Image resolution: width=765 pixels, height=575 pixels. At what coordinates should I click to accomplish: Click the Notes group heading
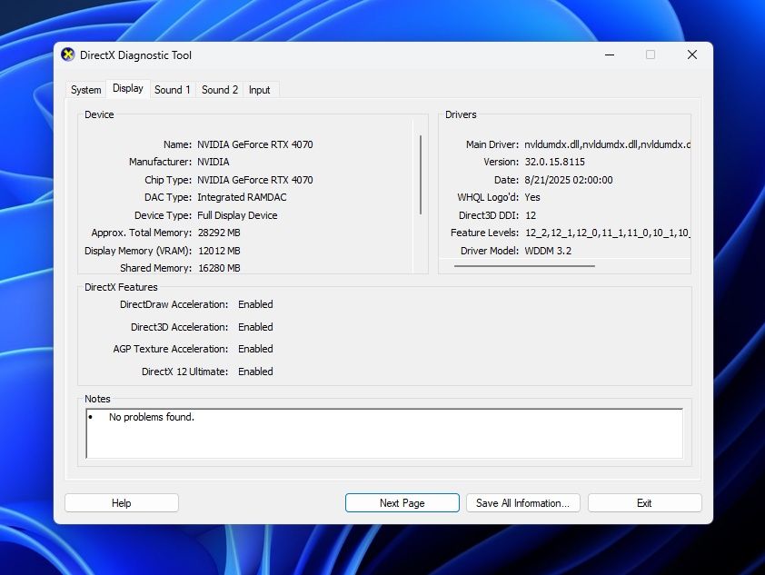[97, 399]
